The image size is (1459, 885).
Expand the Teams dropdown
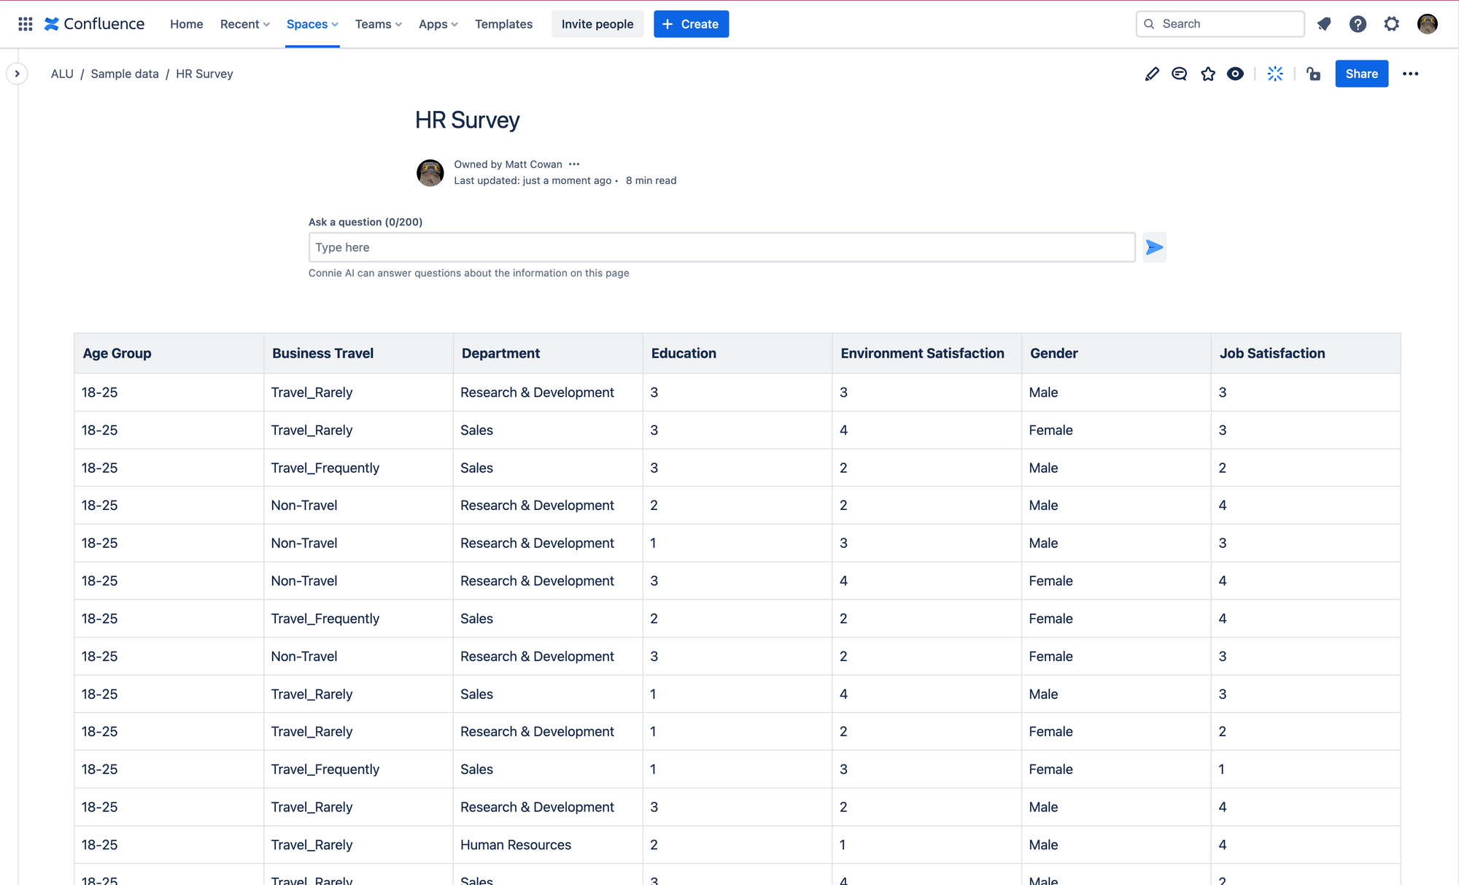click(378, 24)
